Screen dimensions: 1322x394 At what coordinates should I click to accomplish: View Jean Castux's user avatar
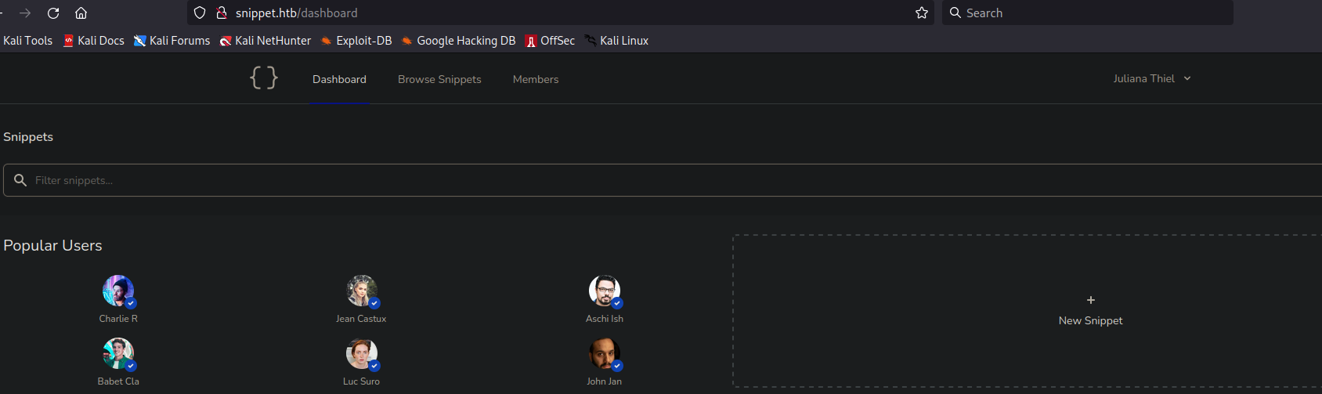click(361, 291)
